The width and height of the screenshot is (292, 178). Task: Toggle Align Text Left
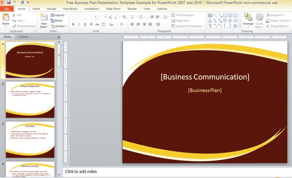tap(132, 24)
